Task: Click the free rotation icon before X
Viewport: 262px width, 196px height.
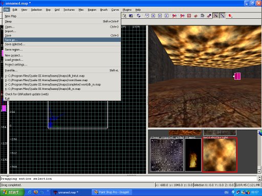Action: 147,16
